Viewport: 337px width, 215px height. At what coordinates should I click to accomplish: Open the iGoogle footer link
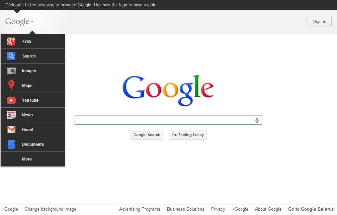pos(11,209)
